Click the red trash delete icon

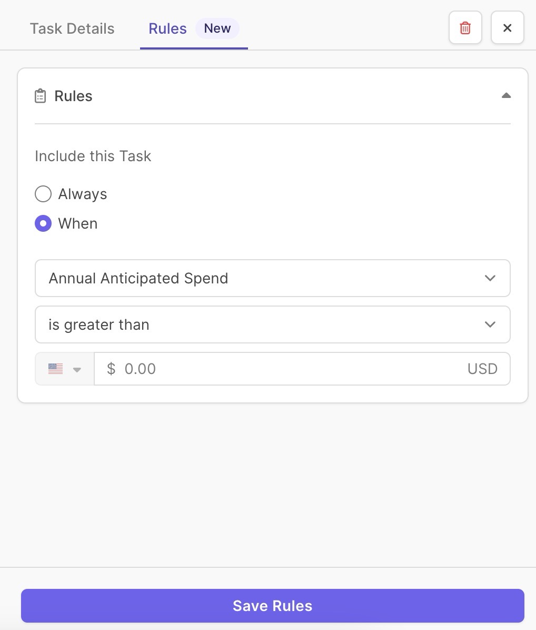pos(465,28)
